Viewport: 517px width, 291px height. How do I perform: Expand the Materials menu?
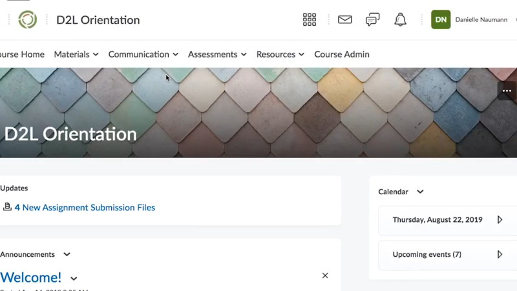[76, 54]
